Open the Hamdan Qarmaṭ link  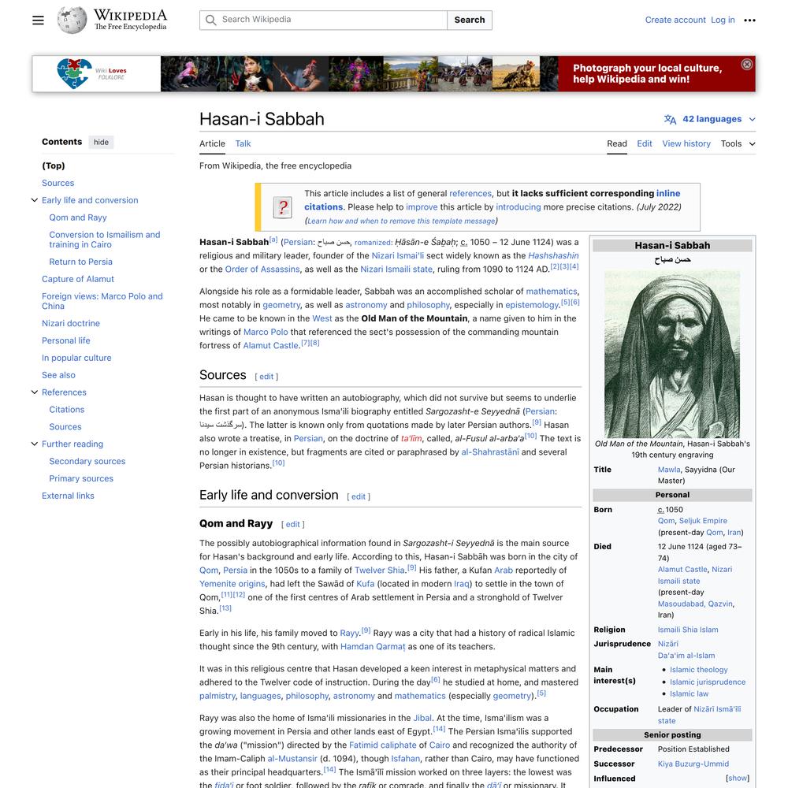click(x=373, y=647)
